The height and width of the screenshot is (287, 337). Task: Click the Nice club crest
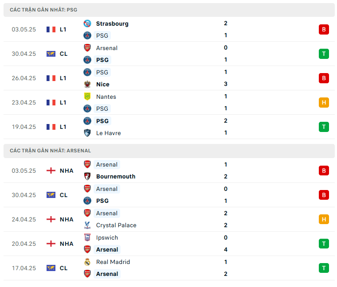click(87, 84)
